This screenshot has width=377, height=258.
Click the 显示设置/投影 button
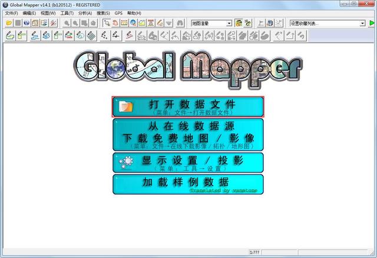click(188, 163)
